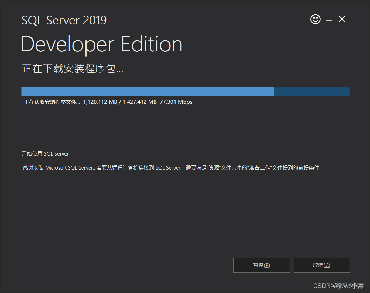
Task: Click the Developer Edition heading
Action: (x=102, y=44)
